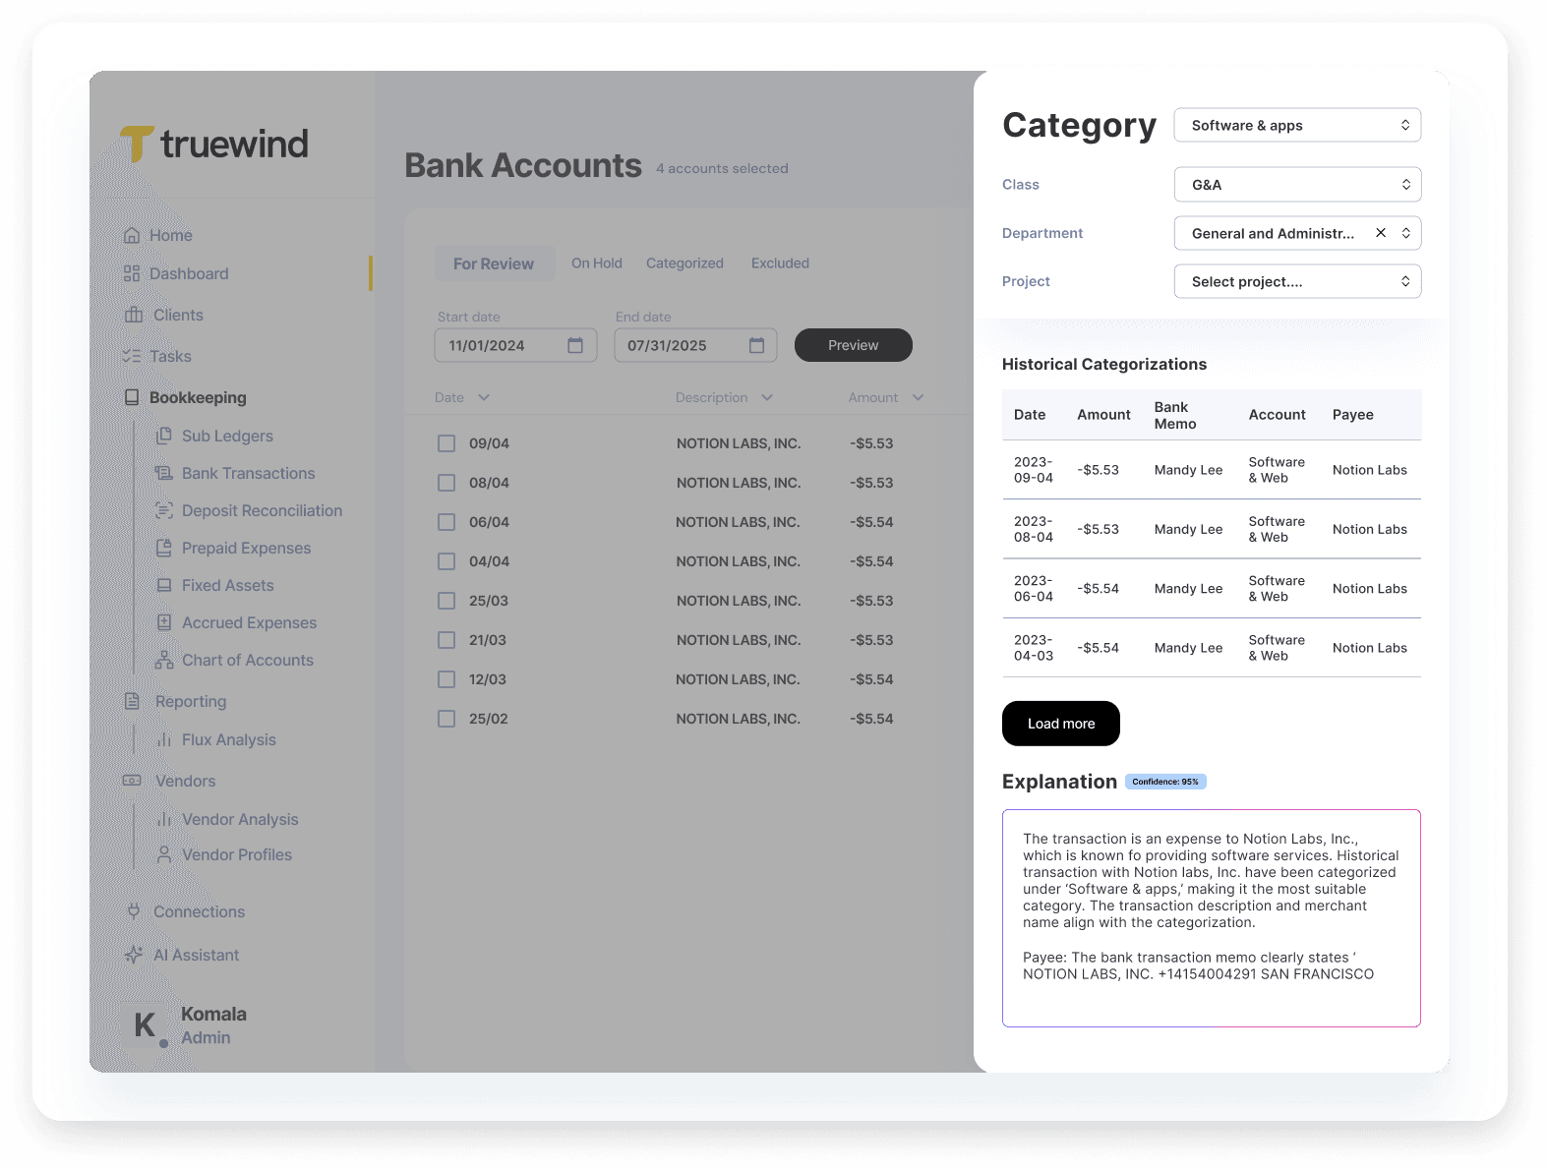The image size is (1547, 1169).
Task: Check the 08/04 transaction checkbox
Action: point(446,483)
